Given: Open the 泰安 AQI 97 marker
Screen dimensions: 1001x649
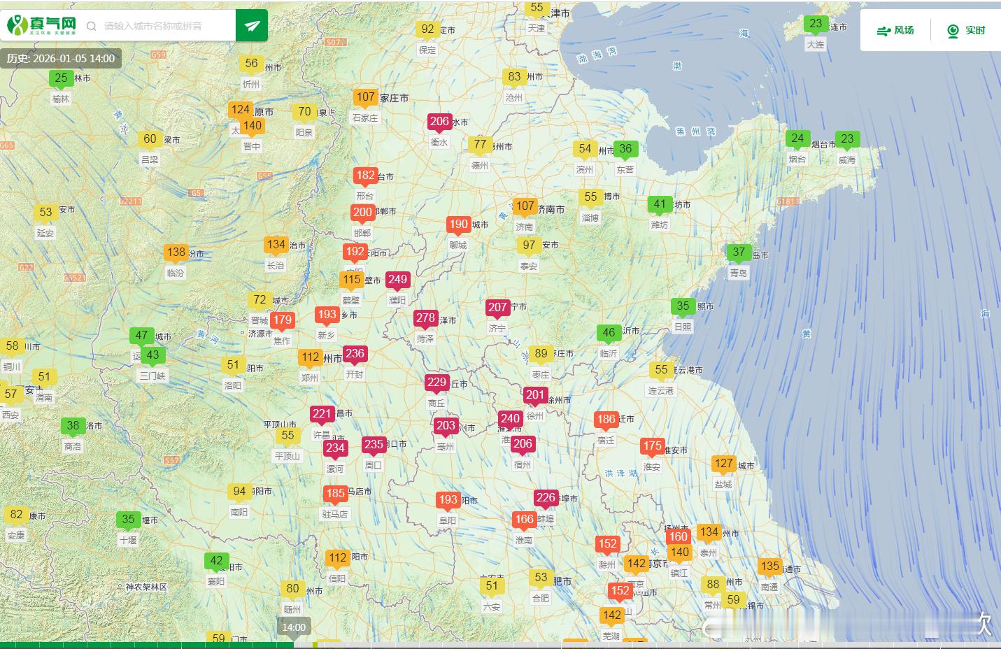Looking at the screenshot, I should [x=529, y=246].
